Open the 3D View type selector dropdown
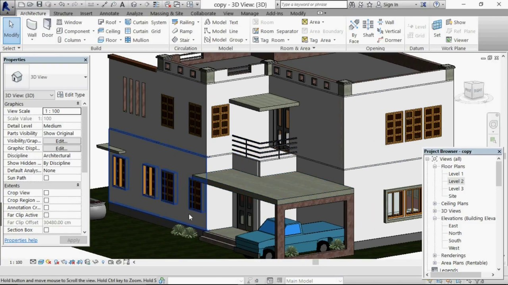Screen dimensions: 508x285 tap(85, 77)
